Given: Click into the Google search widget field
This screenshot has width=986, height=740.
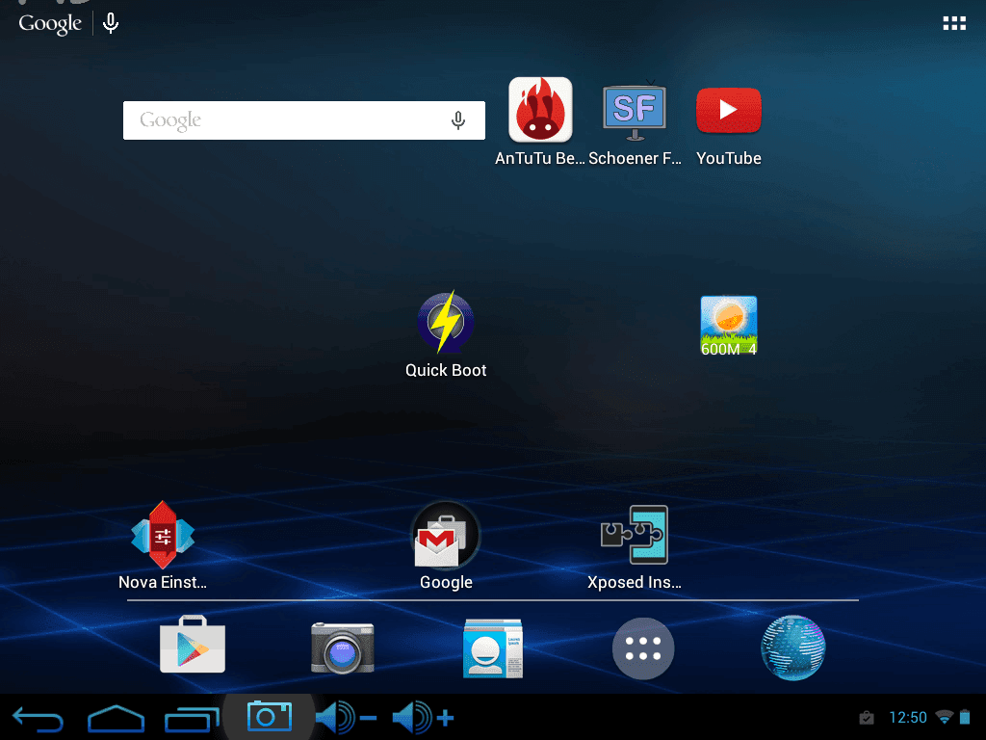Looking at the screenshot, I should (x=303, y=120).
